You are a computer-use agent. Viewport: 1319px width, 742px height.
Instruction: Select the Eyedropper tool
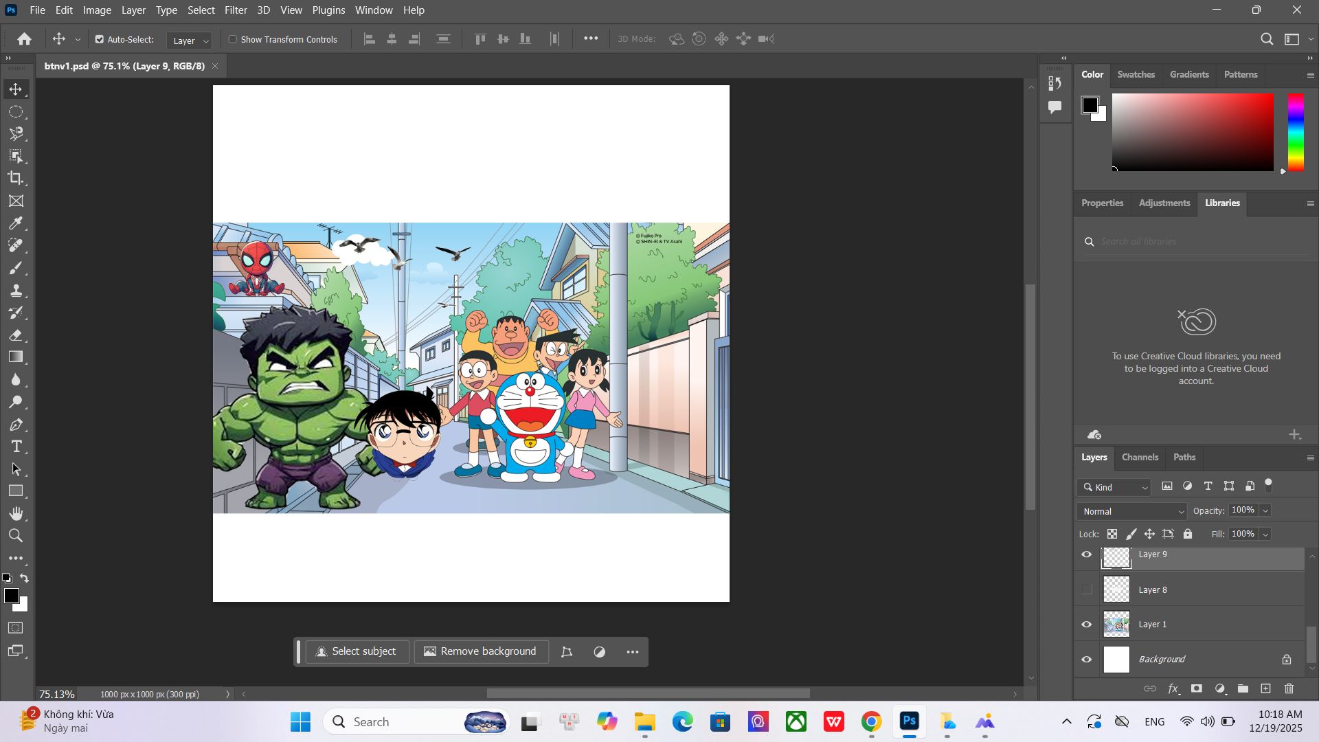(16, 223)
